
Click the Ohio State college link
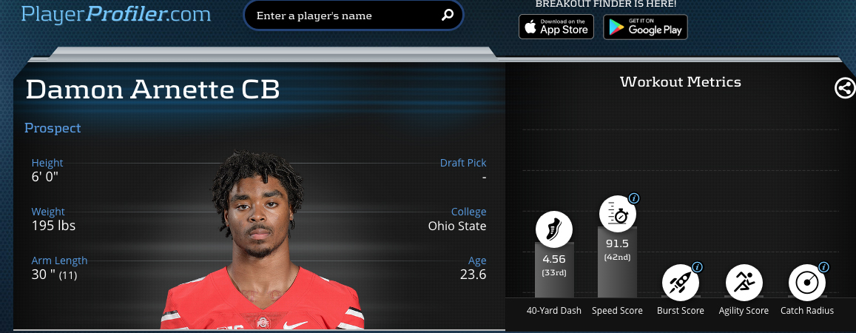(x=457, y=226)
